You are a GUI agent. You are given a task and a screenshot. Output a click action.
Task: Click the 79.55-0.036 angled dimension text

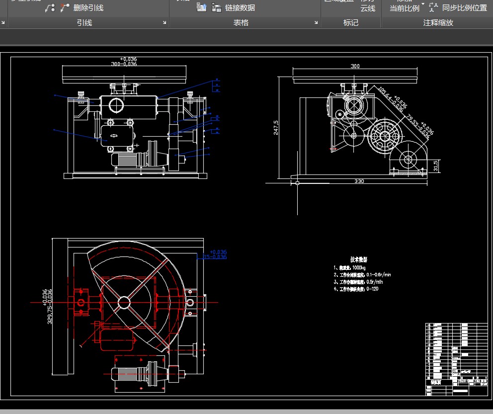(x=419, y=126)
